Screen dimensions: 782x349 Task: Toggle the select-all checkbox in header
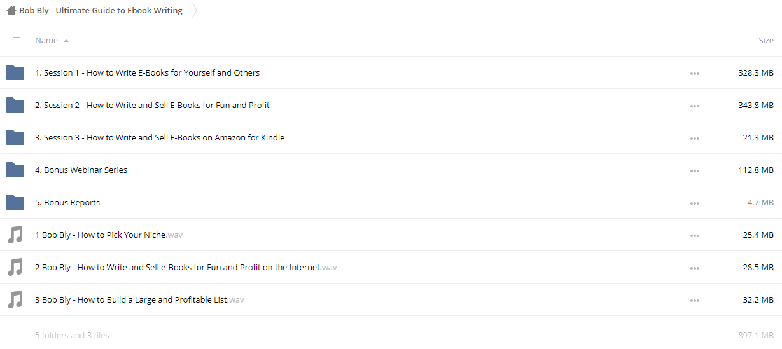[17, 41]
